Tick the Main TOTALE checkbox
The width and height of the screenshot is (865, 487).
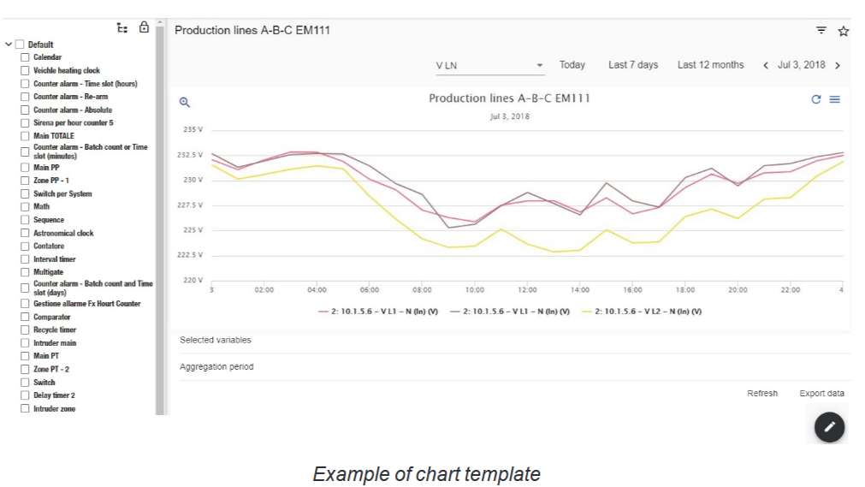pyautogui.click(x=25, y=136)
